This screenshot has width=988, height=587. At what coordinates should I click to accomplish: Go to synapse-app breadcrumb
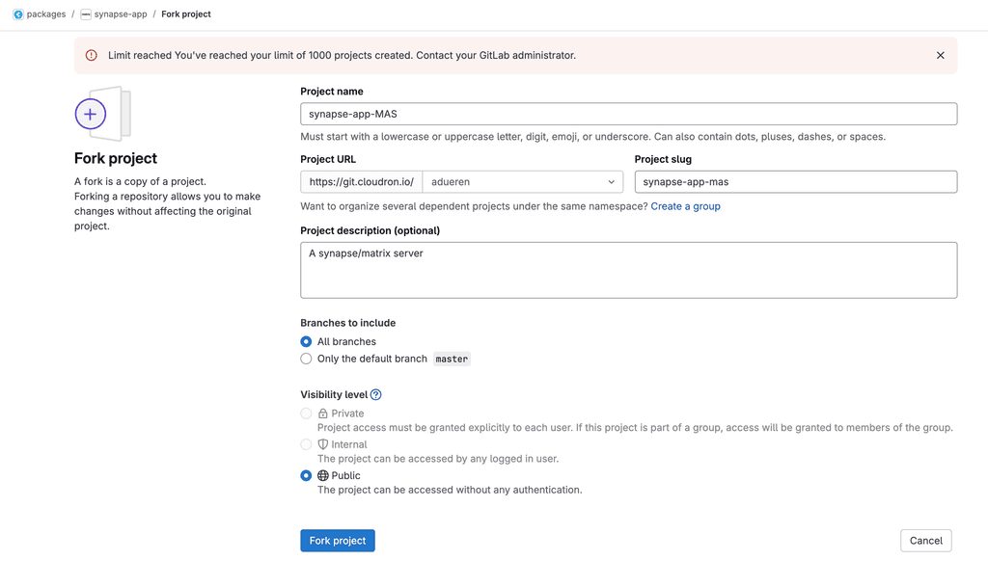pos(121,14)
